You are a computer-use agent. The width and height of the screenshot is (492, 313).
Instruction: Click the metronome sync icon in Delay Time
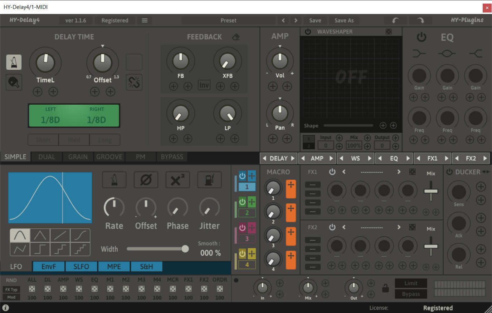pos(14,62)
